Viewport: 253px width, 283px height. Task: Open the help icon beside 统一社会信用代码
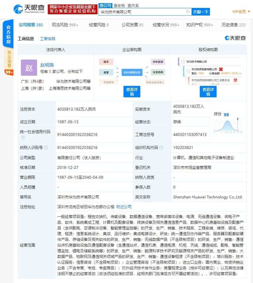point(23,137)
